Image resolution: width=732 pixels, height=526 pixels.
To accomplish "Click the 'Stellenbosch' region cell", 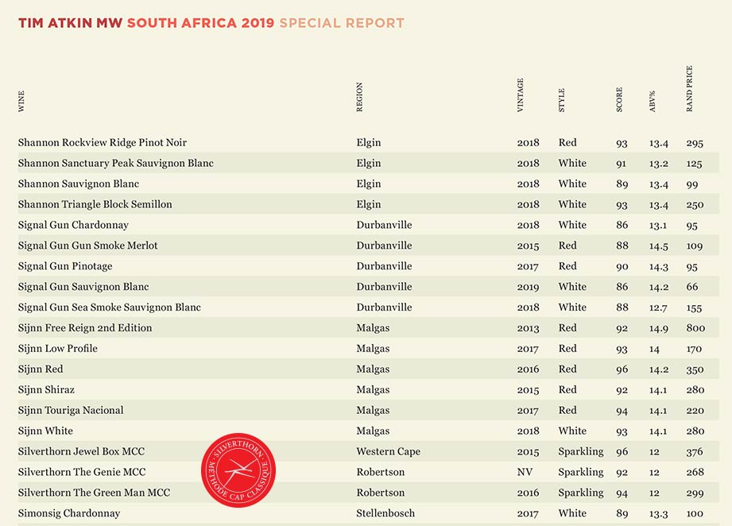I will click(x=385, y=513).
